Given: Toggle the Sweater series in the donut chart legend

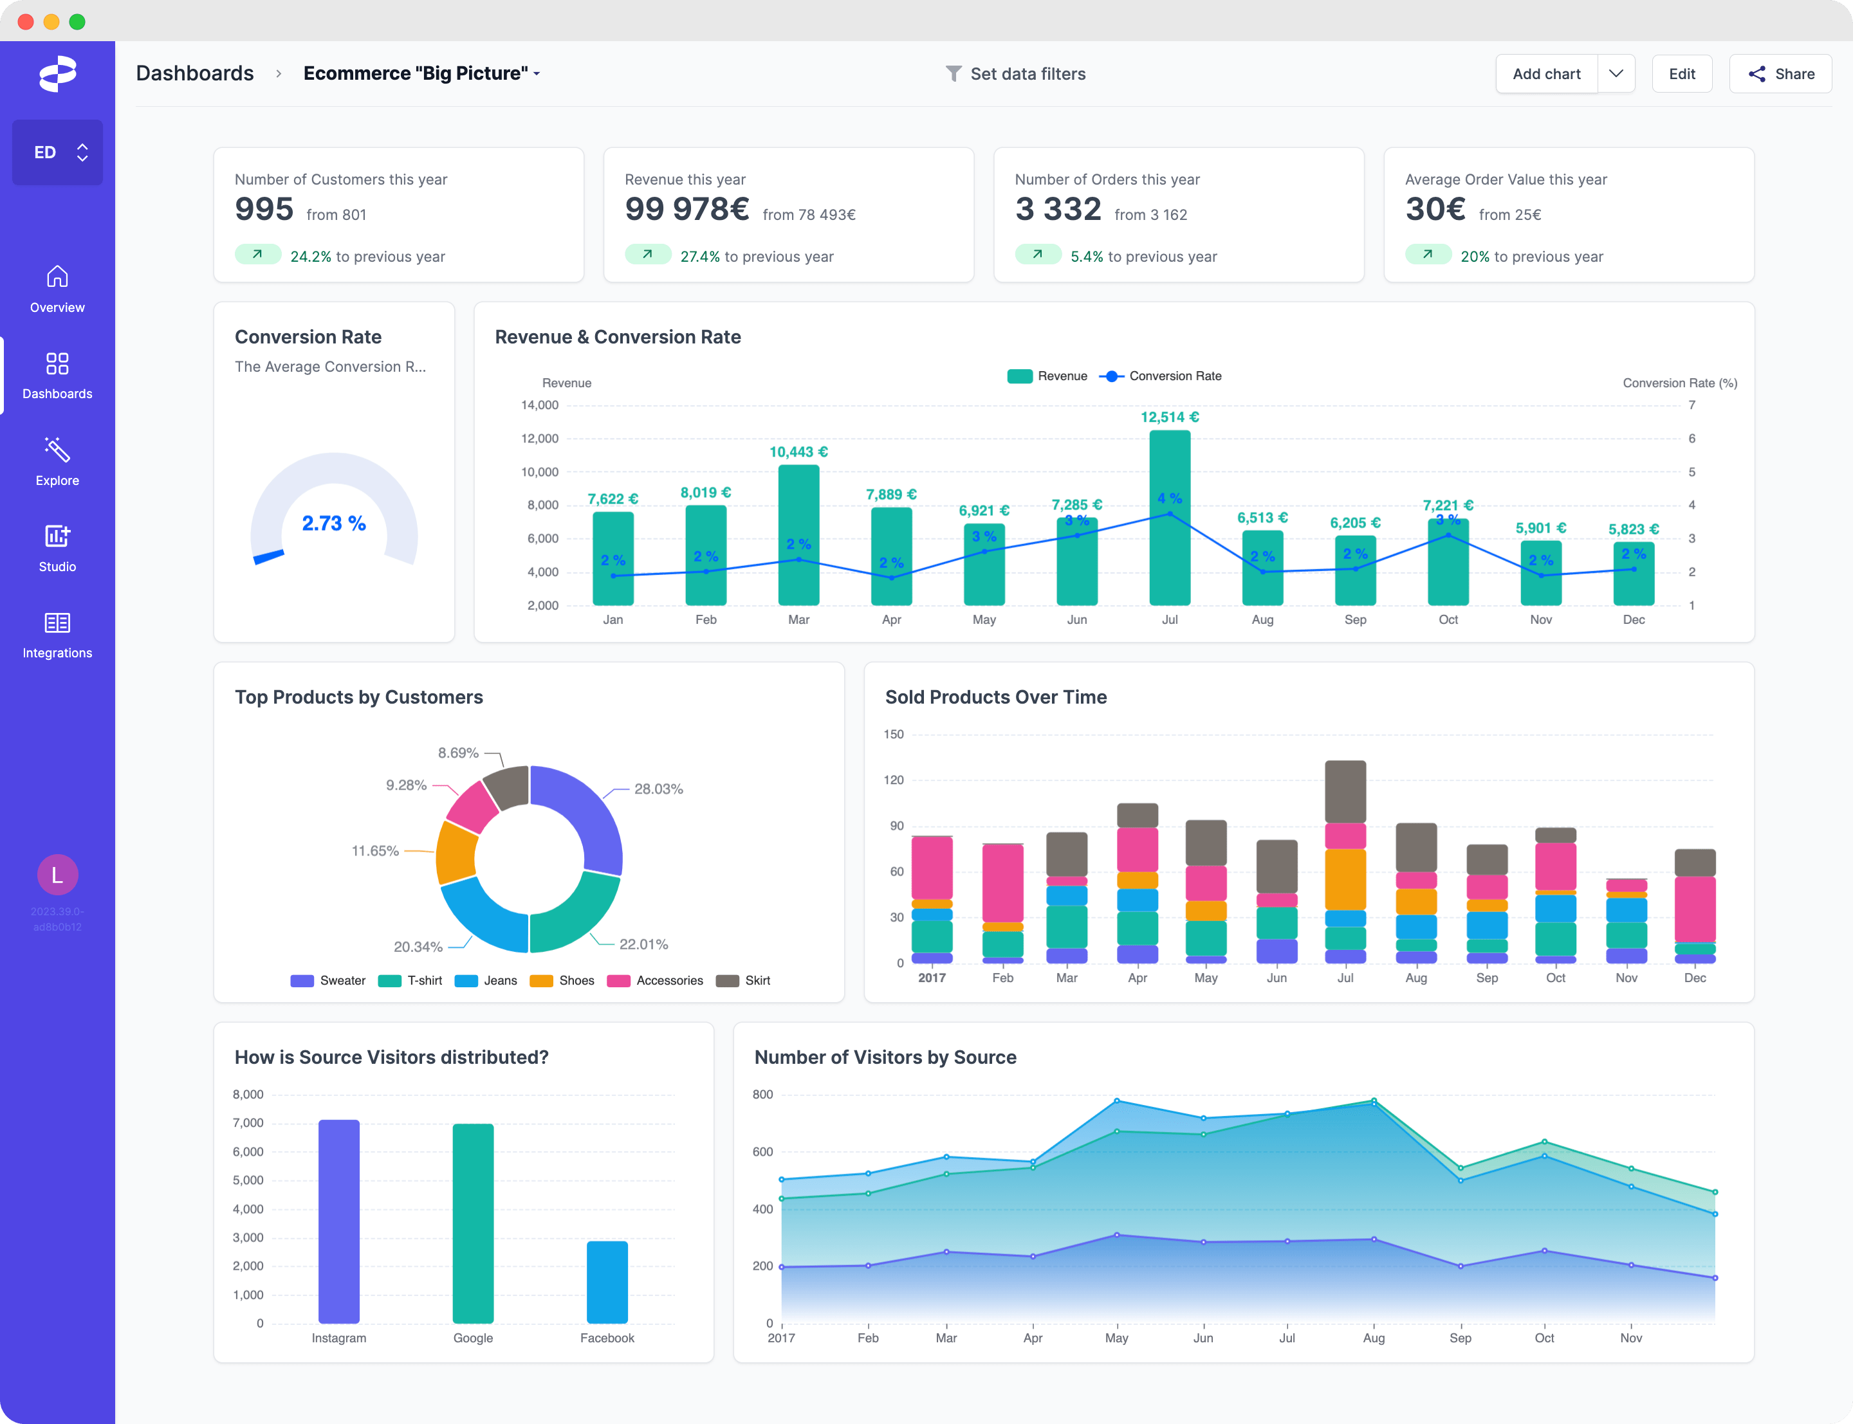Looking at the screenshot, I should pyautogui.click(x=301, y=981).
